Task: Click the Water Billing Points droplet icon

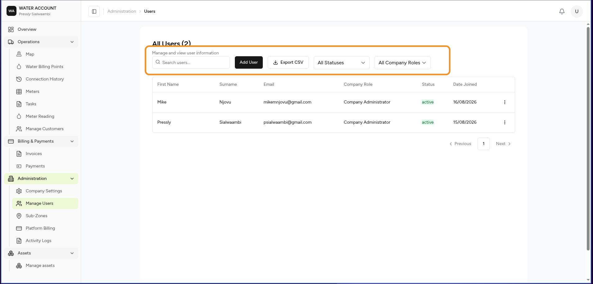Action: tap(19, 66)
